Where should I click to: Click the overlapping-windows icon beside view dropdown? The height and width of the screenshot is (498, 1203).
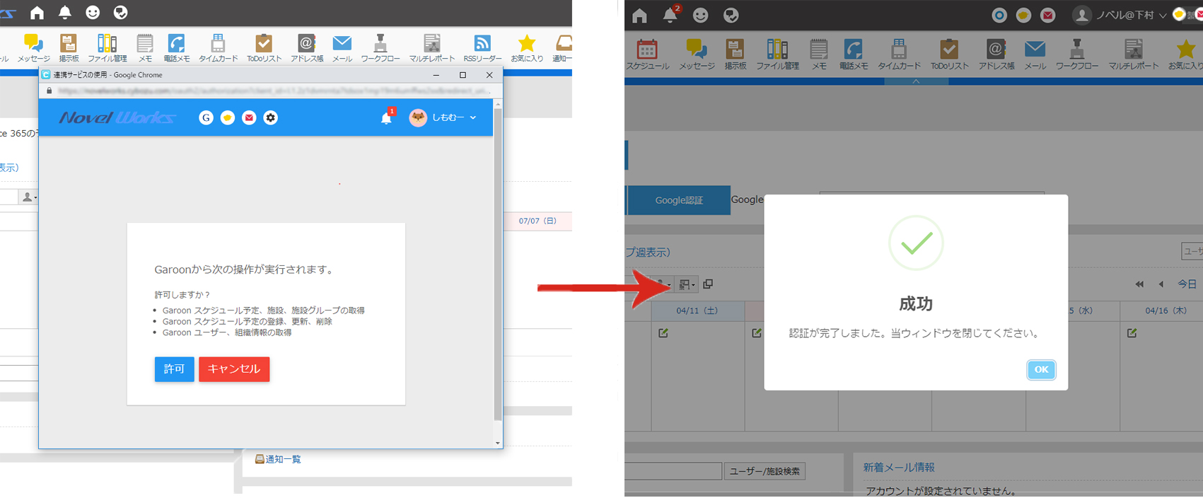click(708, 284)
